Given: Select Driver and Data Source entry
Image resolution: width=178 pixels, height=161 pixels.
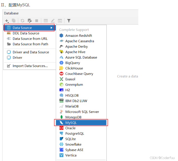Looking at the screenshot, I should 30,52.
